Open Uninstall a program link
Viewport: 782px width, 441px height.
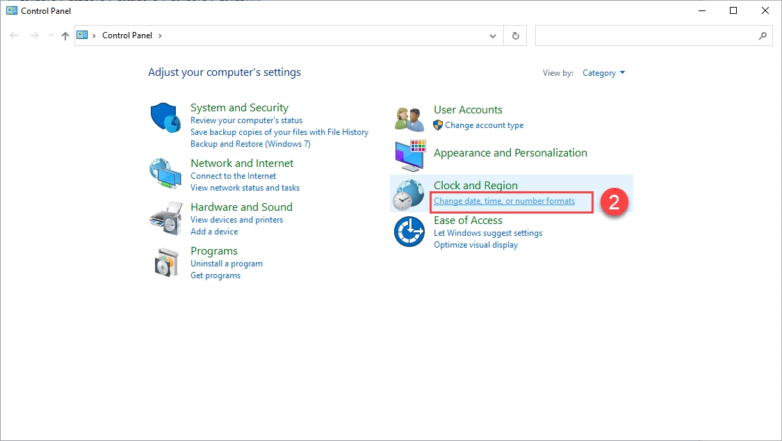tap(227, 264)
